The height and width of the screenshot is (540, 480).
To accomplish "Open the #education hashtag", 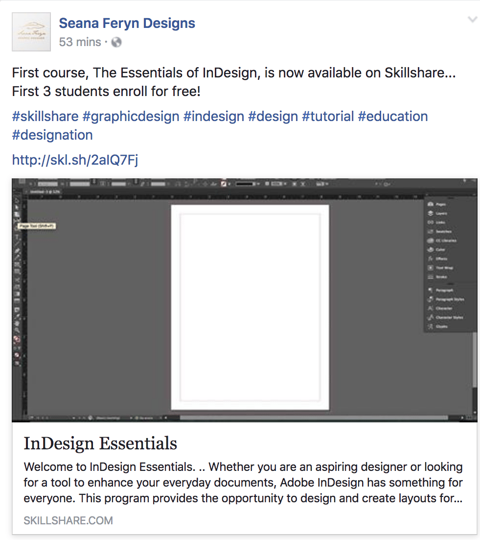I will [393, 117].
